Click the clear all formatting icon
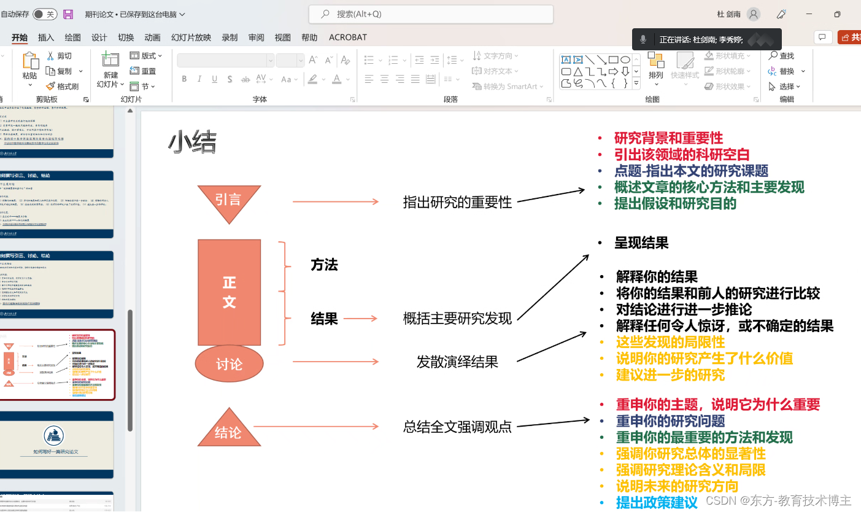861x512 pixels. [x=346, y=60]
